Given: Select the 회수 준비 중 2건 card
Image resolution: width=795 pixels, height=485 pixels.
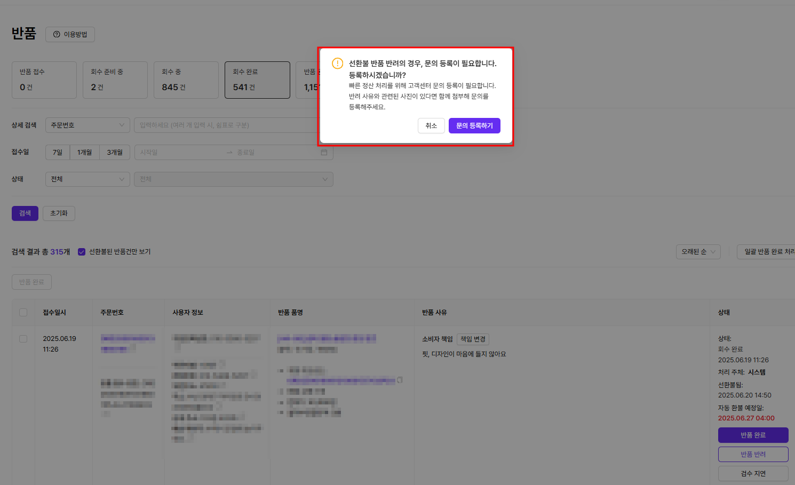Looking at the screenshot, I should point(115,80).
